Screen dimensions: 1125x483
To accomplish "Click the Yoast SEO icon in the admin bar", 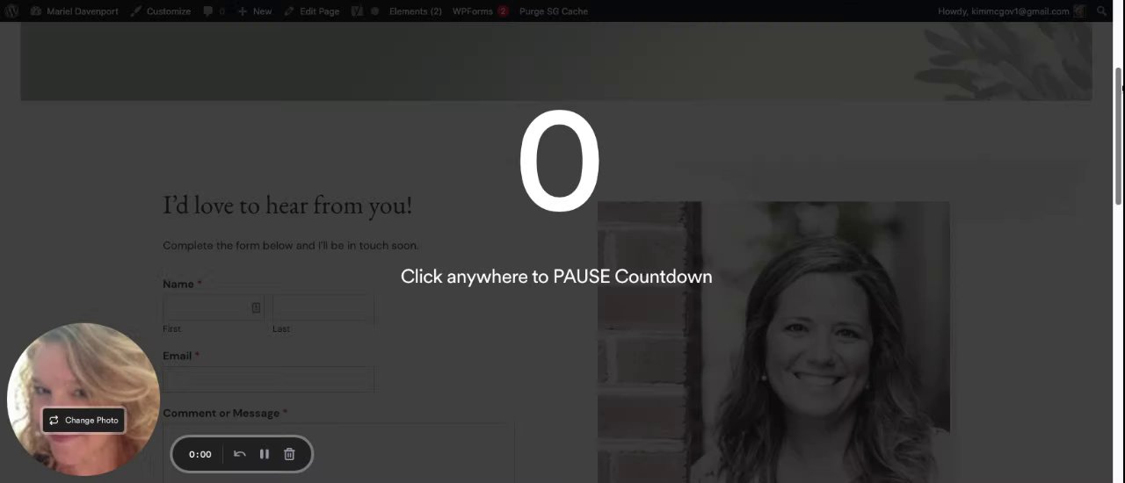I will 357,11.
